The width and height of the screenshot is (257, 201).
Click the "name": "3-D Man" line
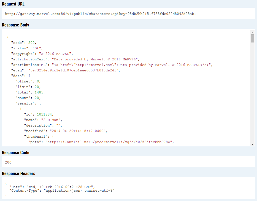43,120
